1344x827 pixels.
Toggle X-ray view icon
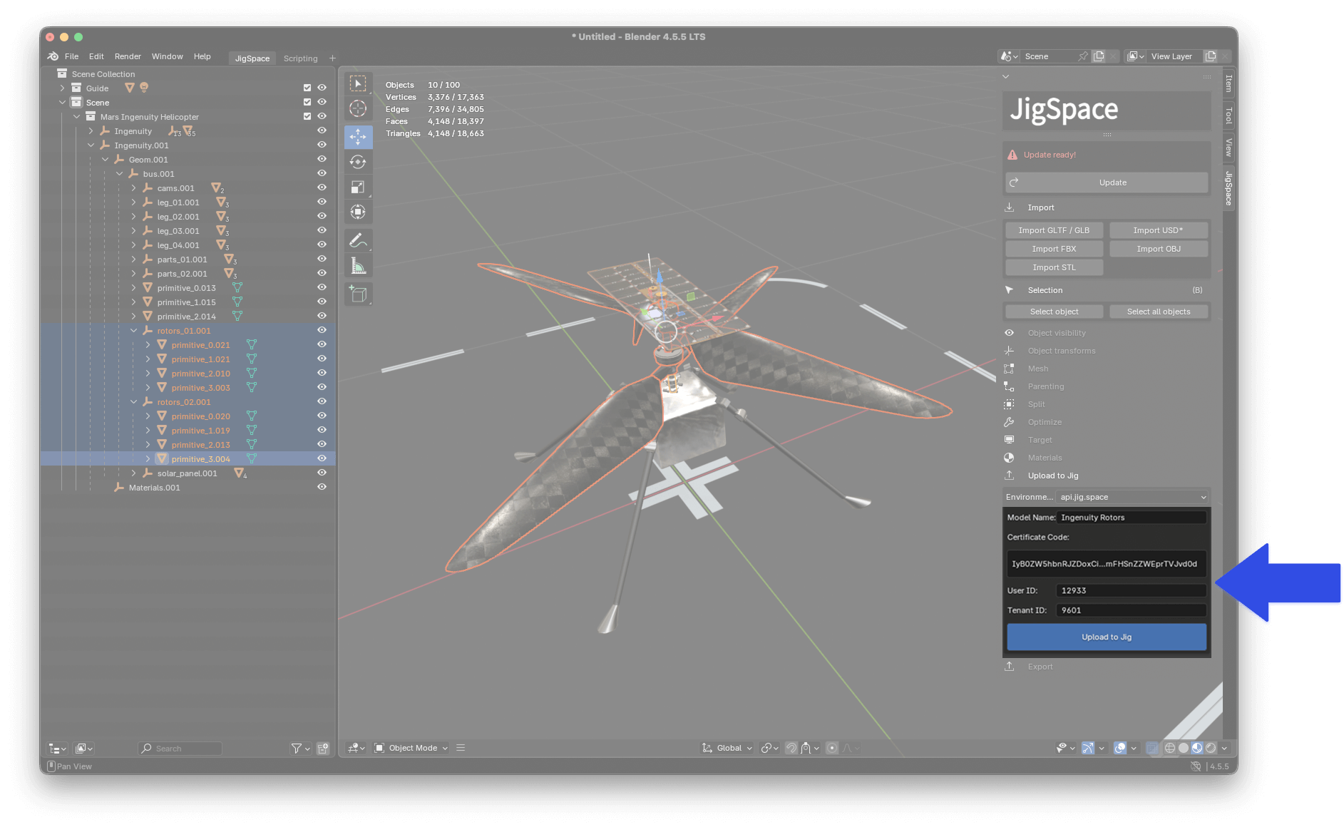pos(1152,748)
